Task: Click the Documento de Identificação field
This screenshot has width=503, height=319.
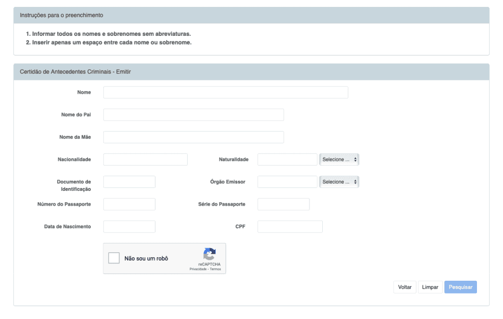Action: coord(129,182)
